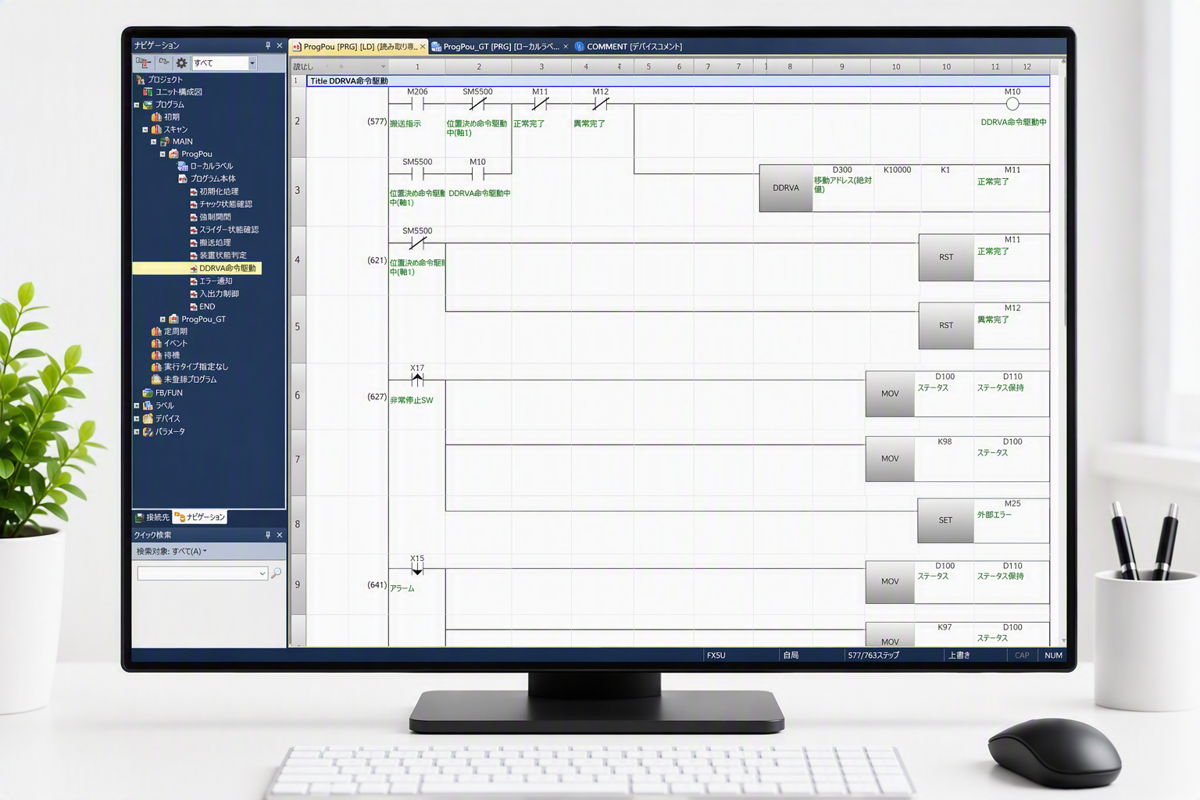The image size is (1200, 800).
Task: Close the ProgPou [PRG] [LD] tab
Action: [x=423, y=47]
